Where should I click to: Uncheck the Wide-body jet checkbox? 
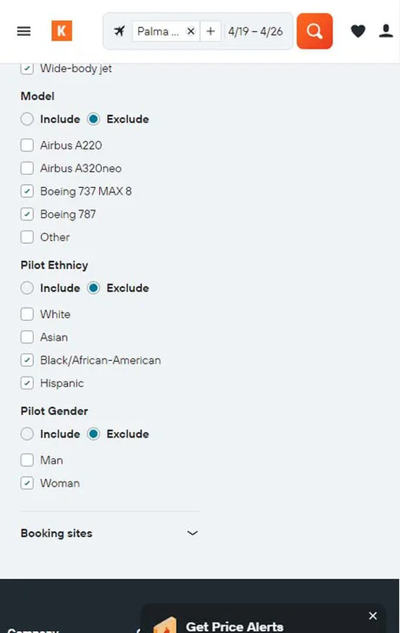27,68
